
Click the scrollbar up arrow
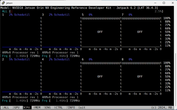click(x=175, y=8)
